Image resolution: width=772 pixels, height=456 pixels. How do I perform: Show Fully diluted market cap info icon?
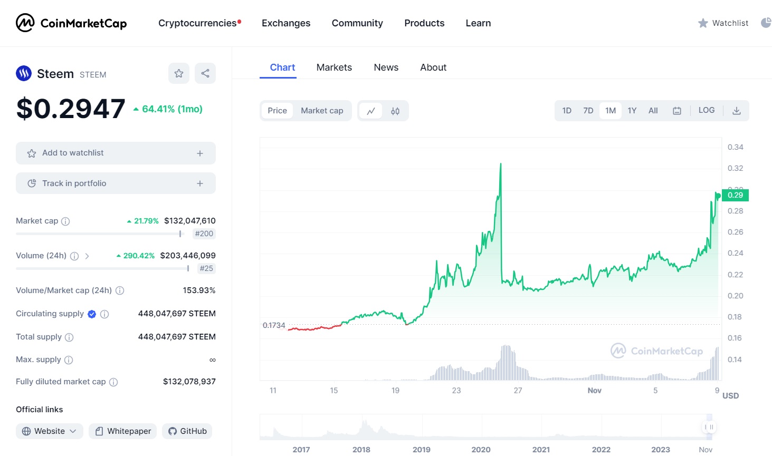click(113, 382)
